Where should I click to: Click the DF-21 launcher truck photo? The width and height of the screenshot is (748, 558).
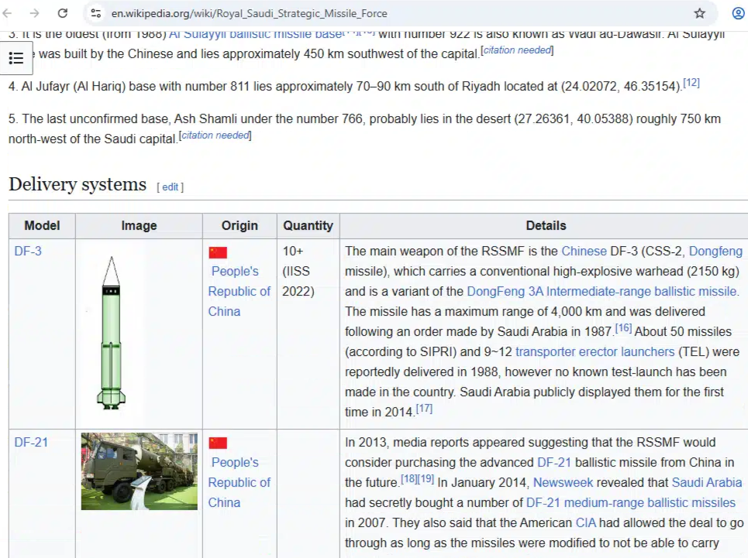click(x=140, y=471)
